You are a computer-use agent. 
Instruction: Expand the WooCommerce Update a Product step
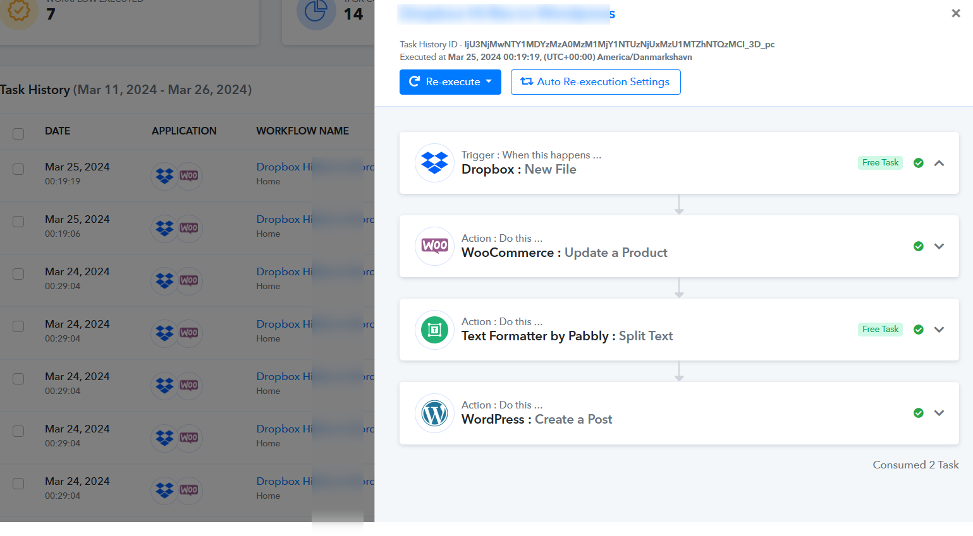tap(939, 246)
